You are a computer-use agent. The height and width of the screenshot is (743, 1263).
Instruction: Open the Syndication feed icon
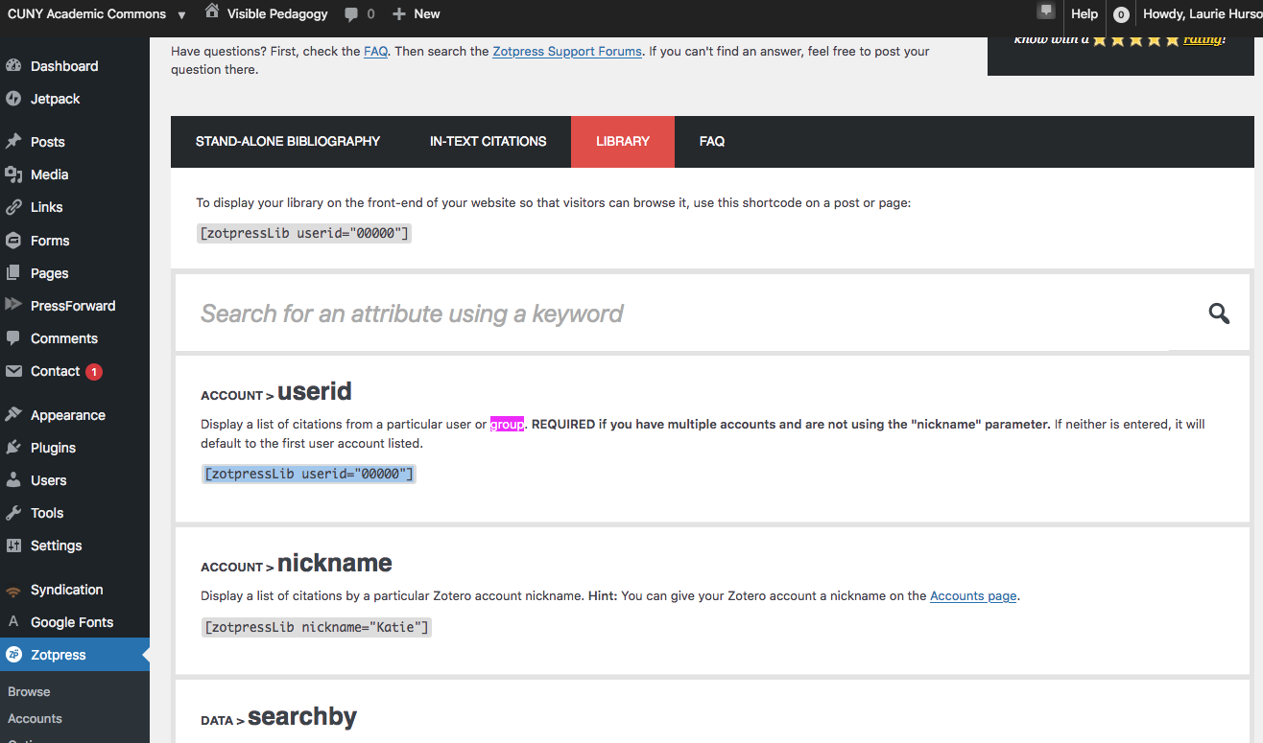(13, 590)
